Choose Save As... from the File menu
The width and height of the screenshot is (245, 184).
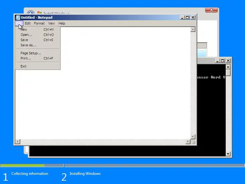point(38,45)
